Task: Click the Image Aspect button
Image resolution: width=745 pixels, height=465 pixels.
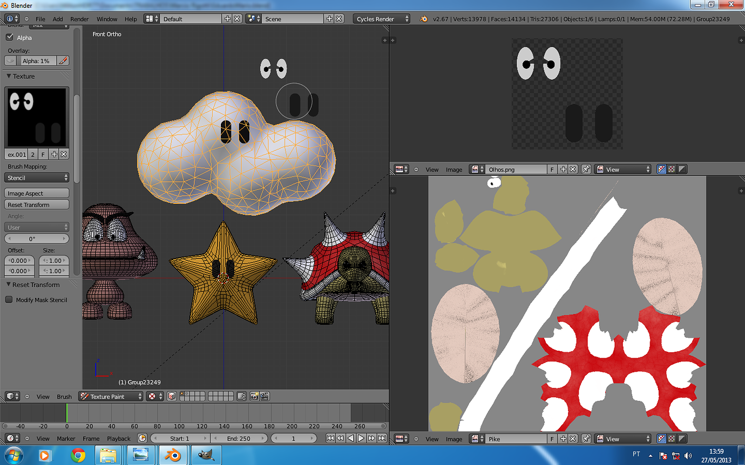Action: [x=37, y=193]
